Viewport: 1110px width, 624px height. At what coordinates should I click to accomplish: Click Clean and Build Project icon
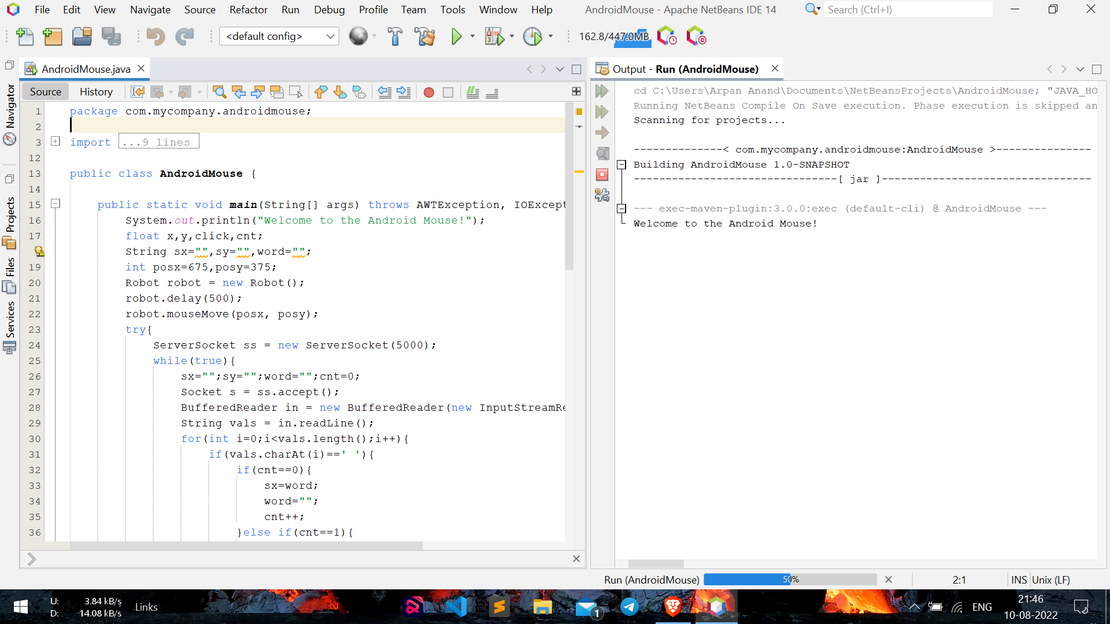click(x=425, y=36)
